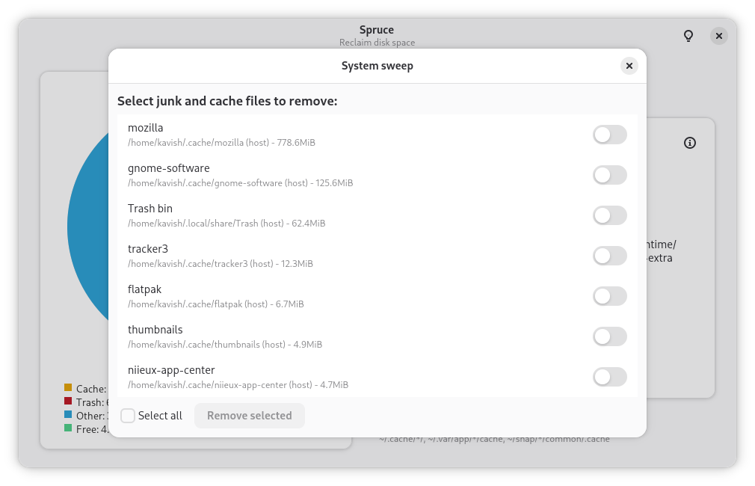Screen dimensions: 755x486
Task: Click the red Trash legend swatch
Action: click(68, 402)
